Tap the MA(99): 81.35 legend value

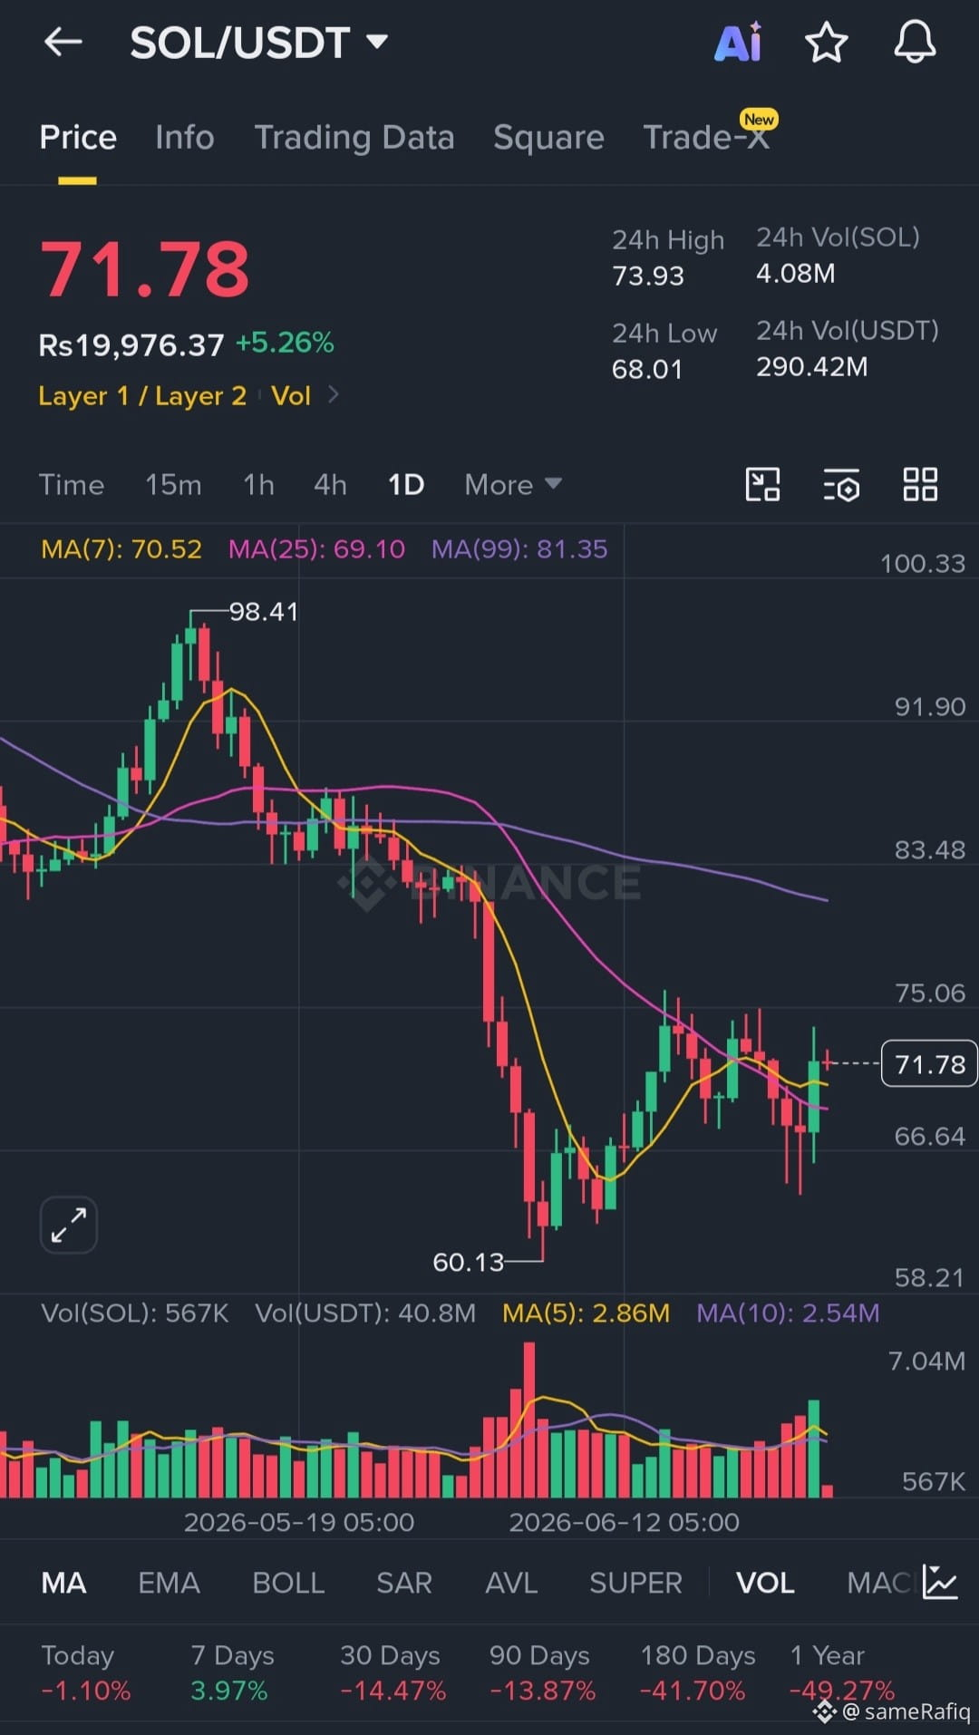click(519, 549)
